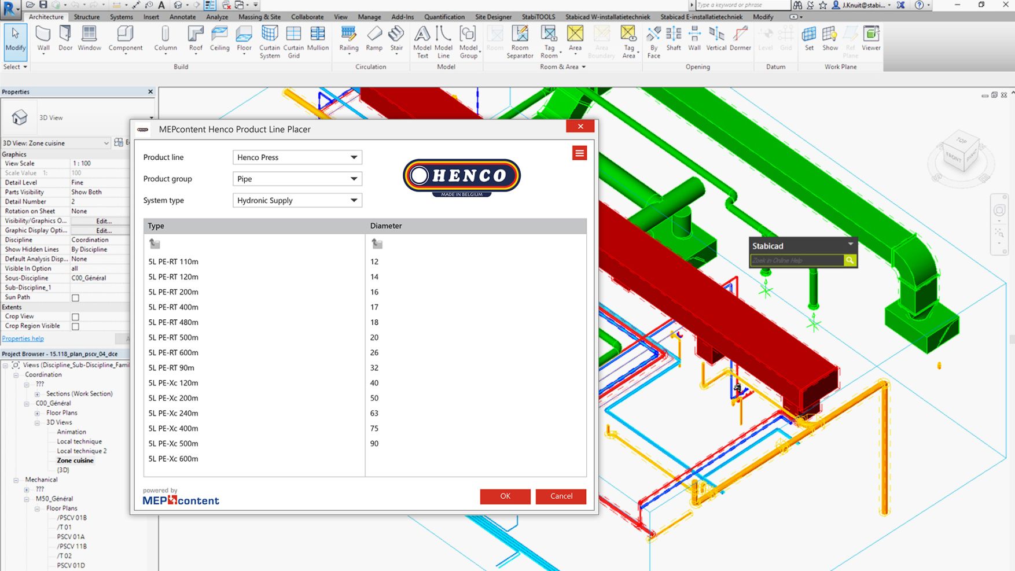
Task: Click OK in the Henco dialog
Action: point(505,496)
